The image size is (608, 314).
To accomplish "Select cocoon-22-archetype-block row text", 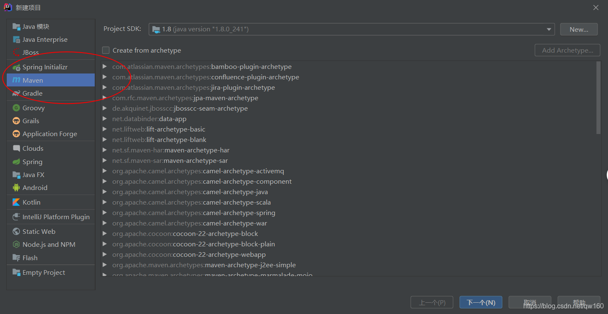I will 185,234.
